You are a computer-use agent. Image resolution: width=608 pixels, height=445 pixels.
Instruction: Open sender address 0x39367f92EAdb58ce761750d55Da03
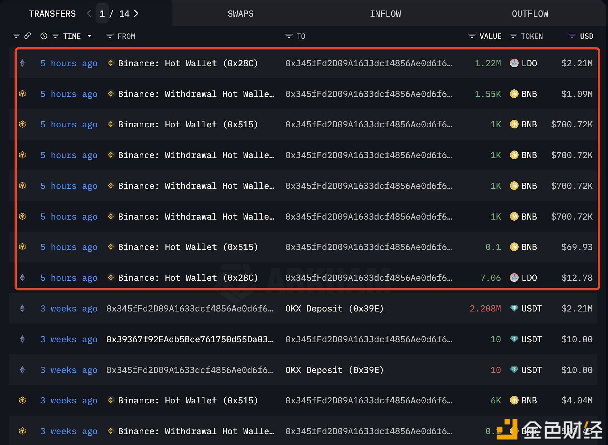pos(190,339)
